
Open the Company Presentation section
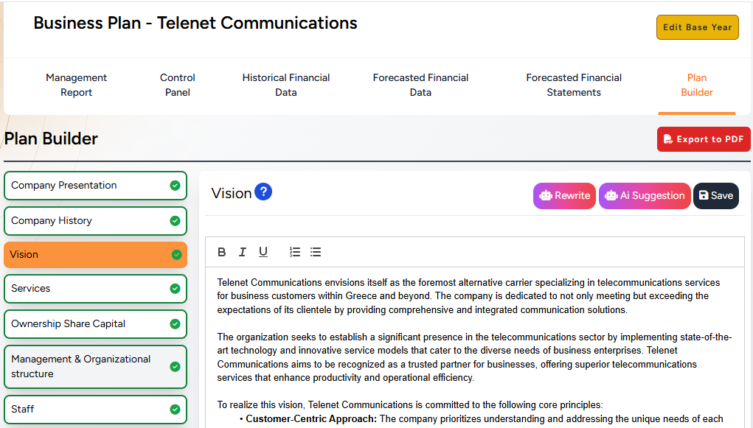pyautogui.click(x=95, y=186)
